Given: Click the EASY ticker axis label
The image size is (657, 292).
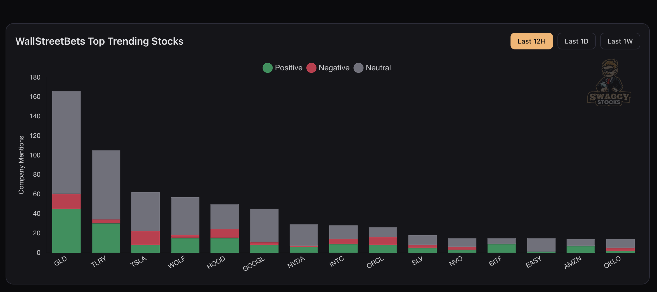Looking at the screenshot, I should pyautogui.click(x=533, y=262).
